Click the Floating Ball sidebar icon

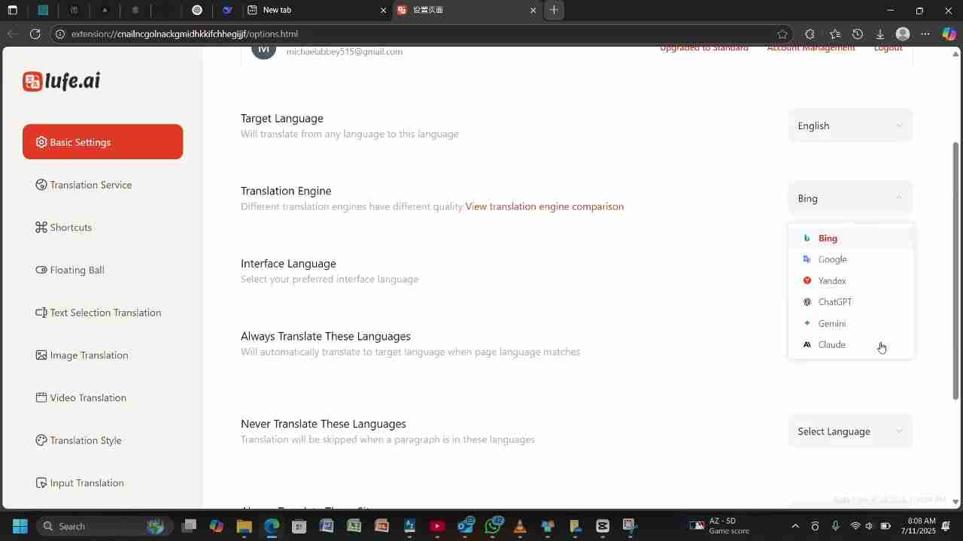click(x=41, y=270)
